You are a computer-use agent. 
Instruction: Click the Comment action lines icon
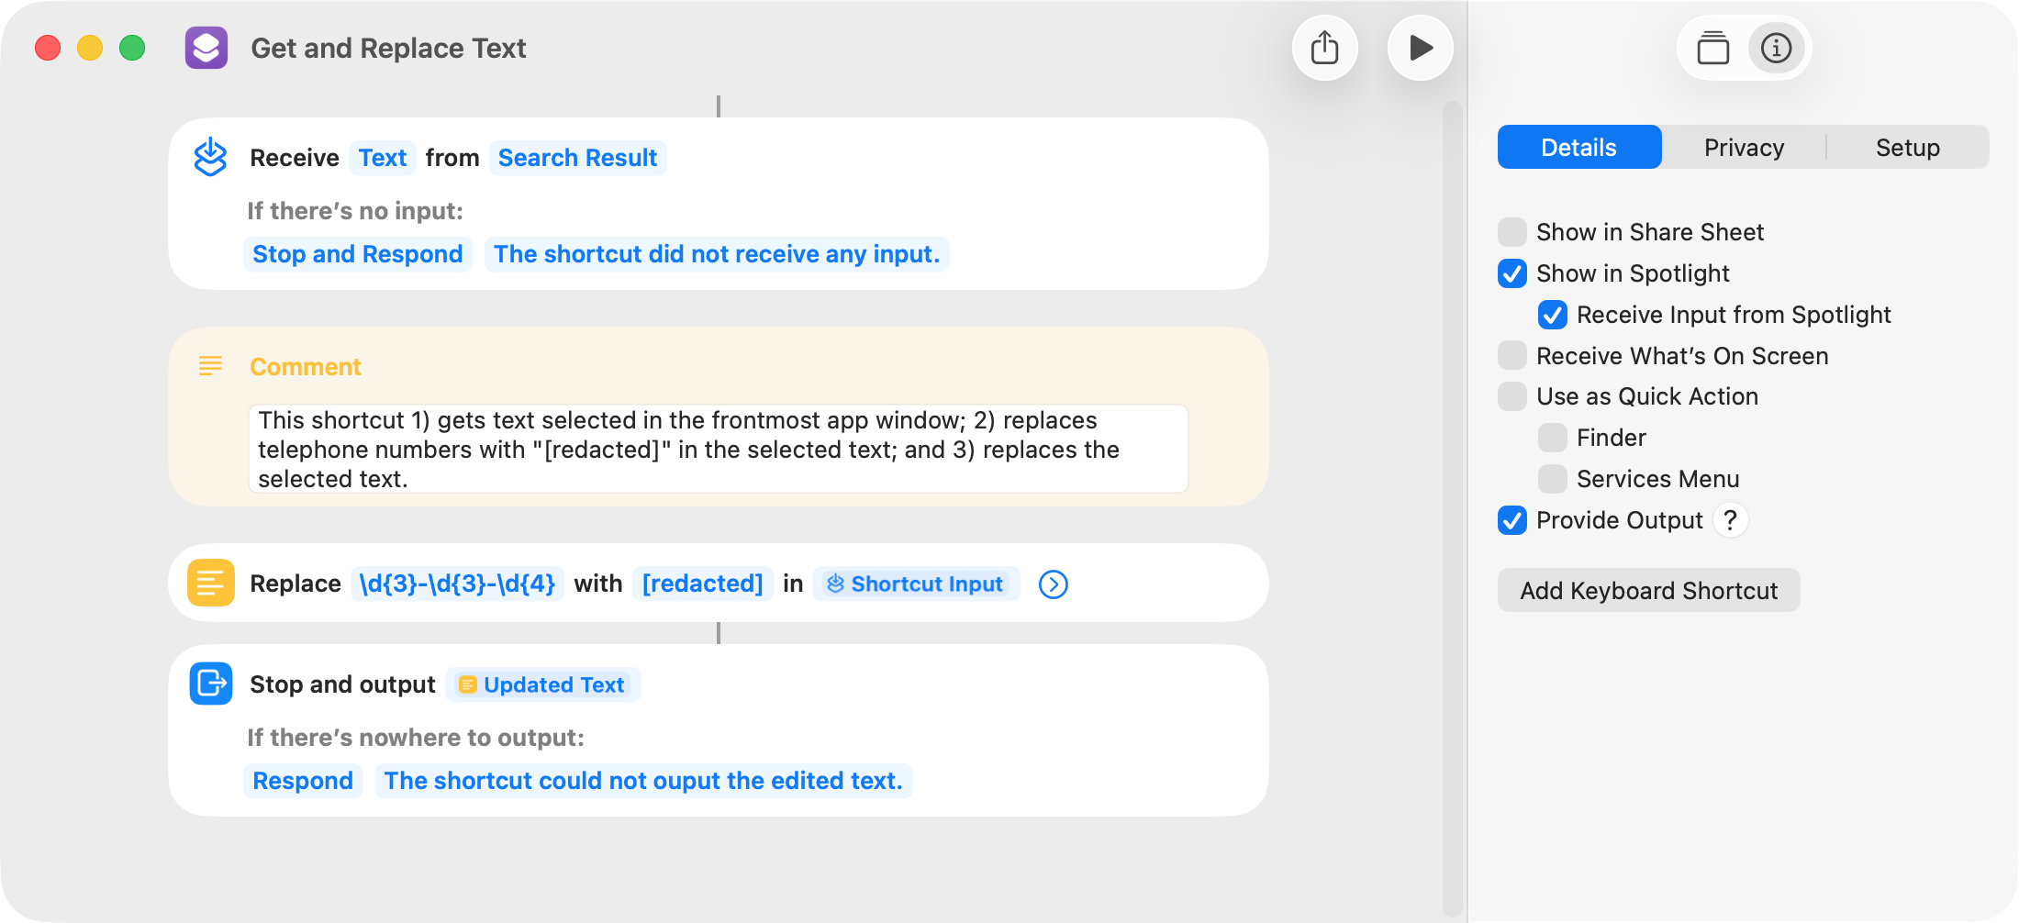point(210,366)
